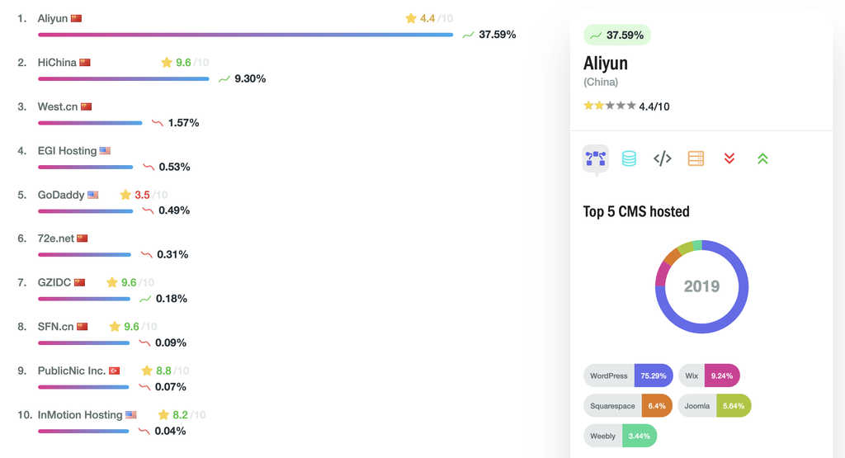The width and height of the screenshot is (845, 458).
Task: Click the green 37.59% pill in Aliyun panel
Action: click(x=617, y=35)
